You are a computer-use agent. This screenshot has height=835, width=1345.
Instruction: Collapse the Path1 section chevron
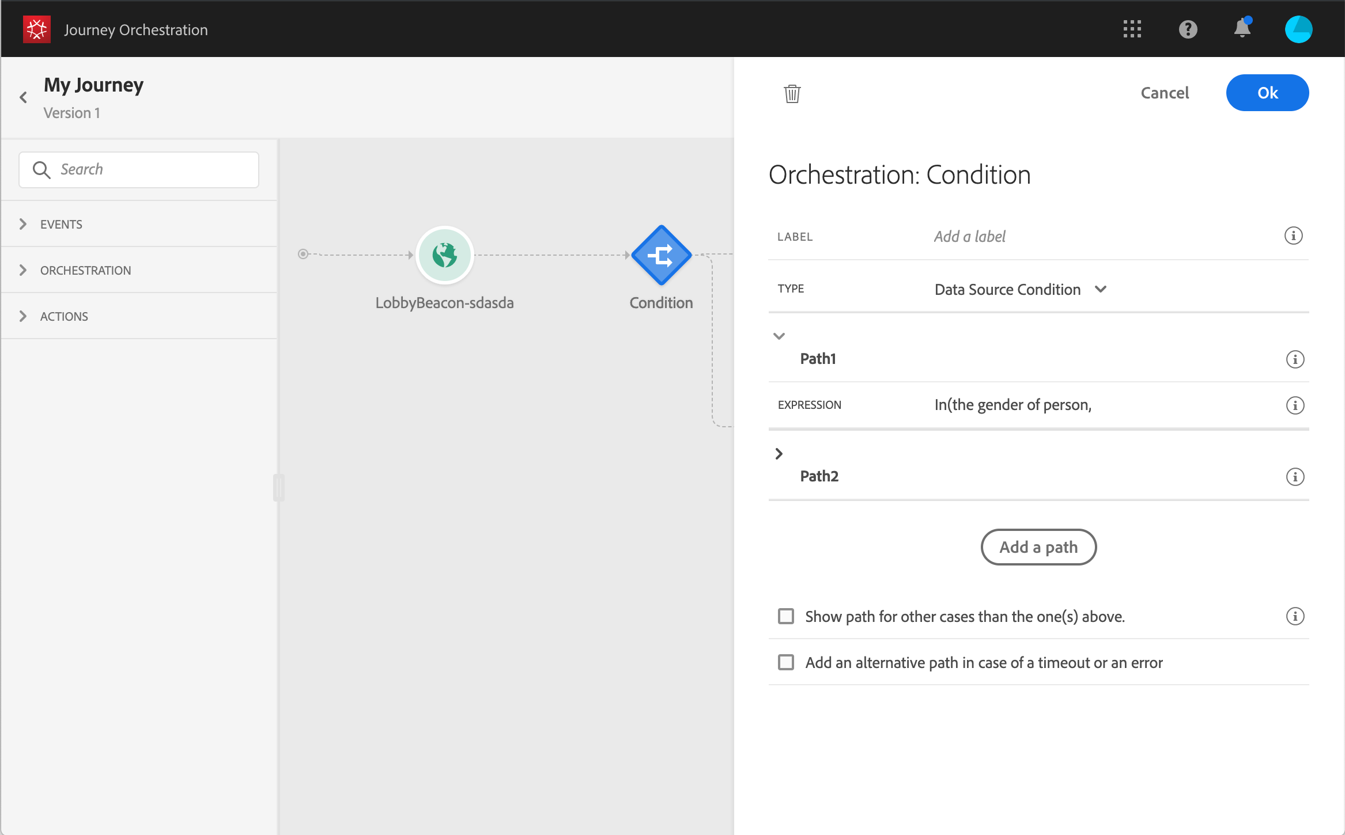click(779, 336)
